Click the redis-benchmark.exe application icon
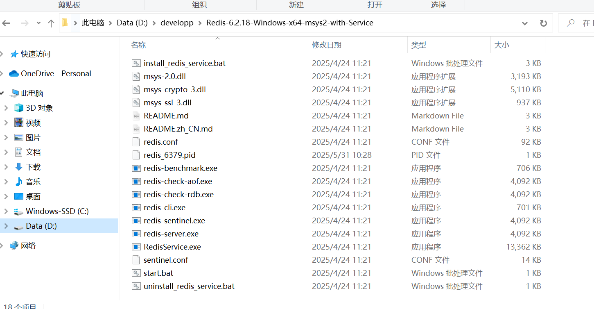 coord(136,168)
